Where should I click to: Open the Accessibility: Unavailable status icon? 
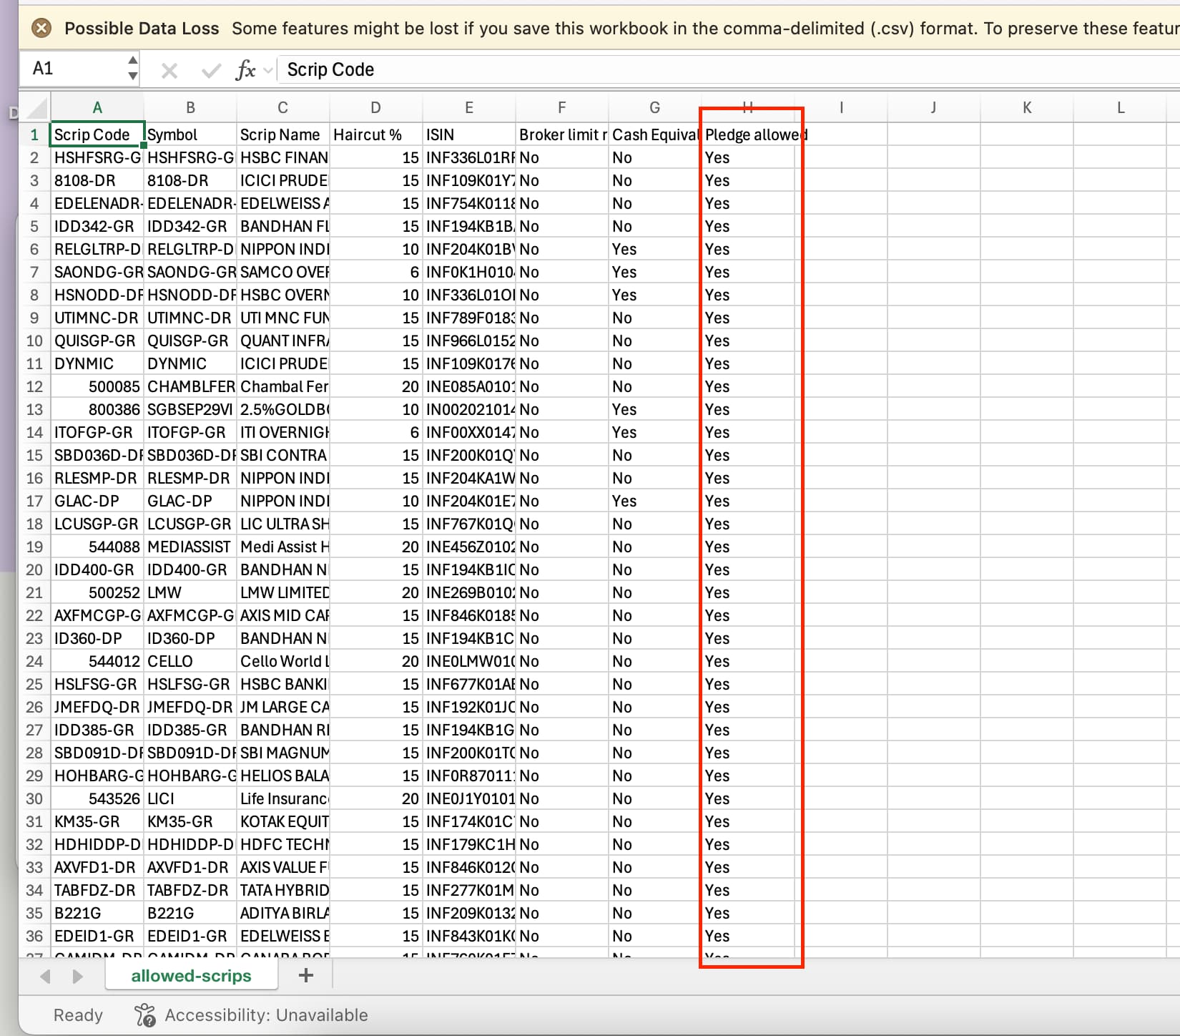145,1015
